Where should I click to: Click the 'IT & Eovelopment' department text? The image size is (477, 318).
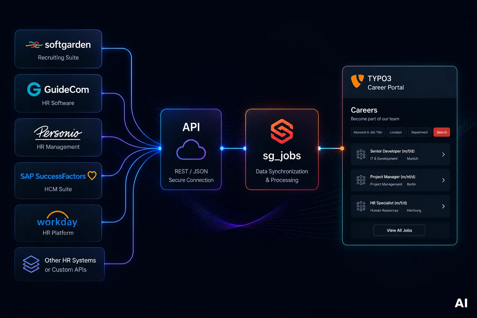(x=384, y=159)
